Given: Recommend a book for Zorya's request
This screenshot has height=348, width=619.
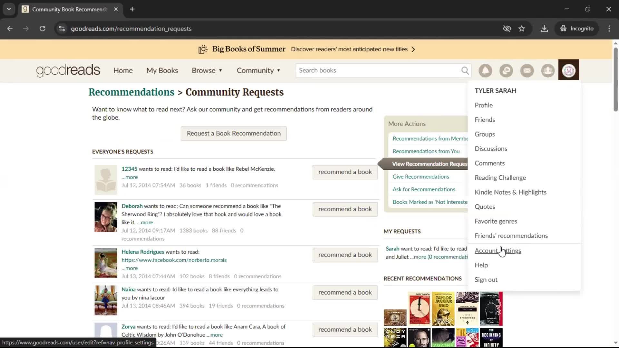Looking at the screenshot, I should click(x=345, y=330).
